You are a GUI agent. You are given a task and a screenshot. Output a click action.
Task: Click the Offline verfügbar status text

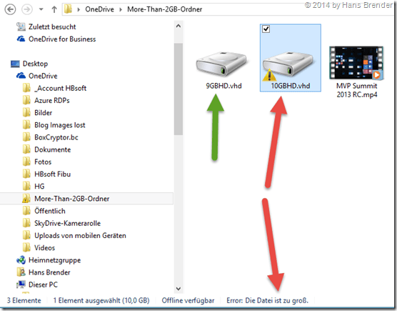tap(188, 300)
